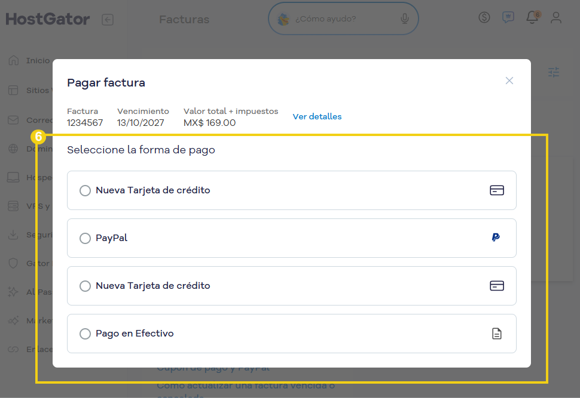Open the user account icon
Screen dimensions: 580x398
point(556,17)
